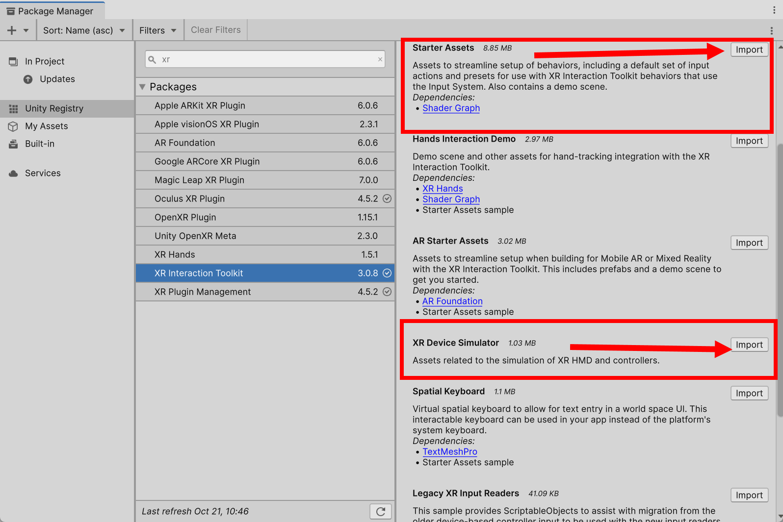Screen dimensions: 783x522
Task: Select XR Plugin Management package
Action: [x=265, y=292]
